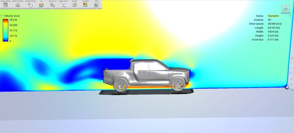Click the truck's front wheel

[x=178, y=84]
